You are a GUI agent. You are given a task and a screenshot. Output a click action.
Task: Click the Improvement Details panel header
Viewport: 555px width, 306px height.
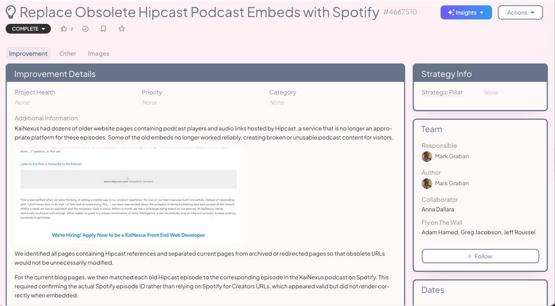pyautogui.click(x=205, y=74)
